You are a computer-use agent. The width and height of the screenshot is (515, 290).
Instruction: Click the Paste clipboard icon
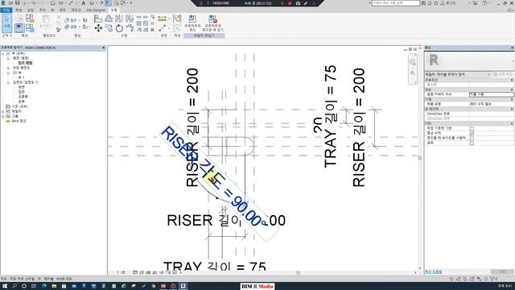46,19
